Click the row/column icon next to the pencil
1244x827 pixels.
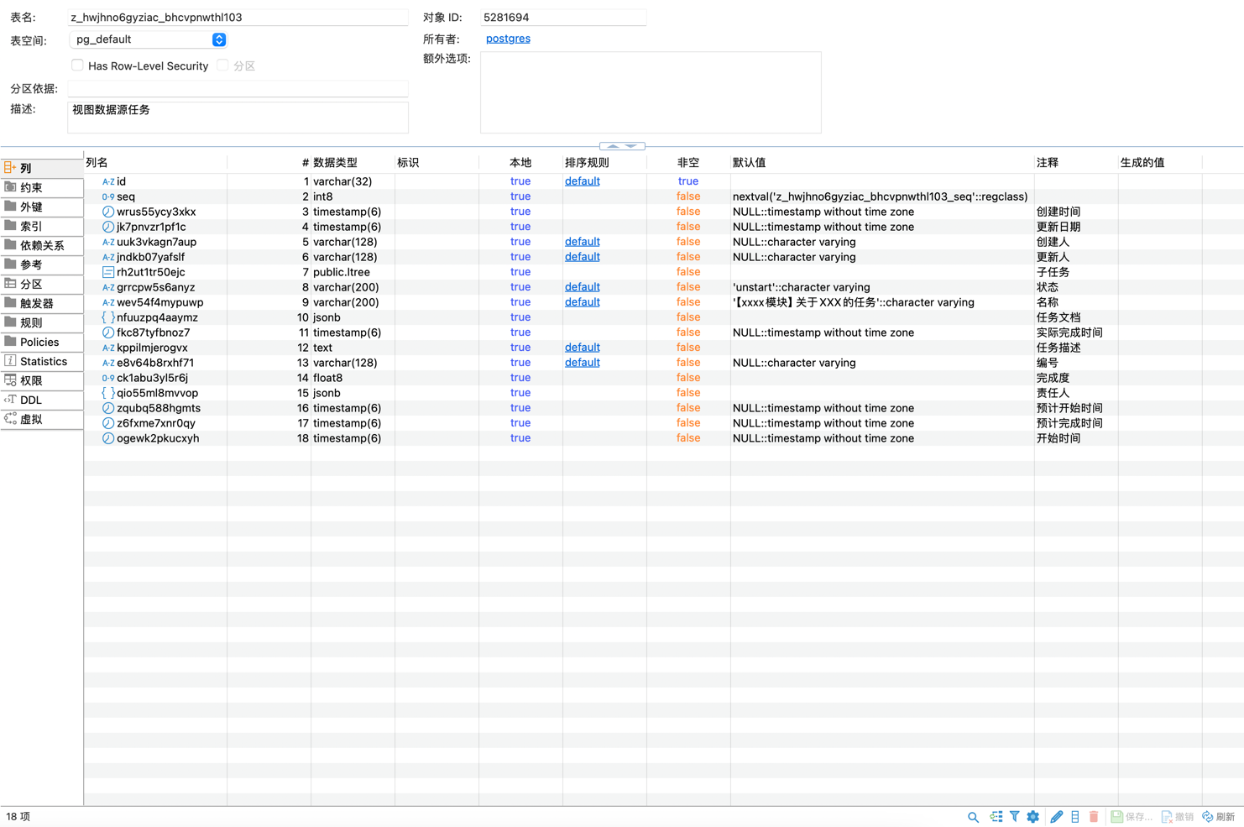pos(1074,816)
